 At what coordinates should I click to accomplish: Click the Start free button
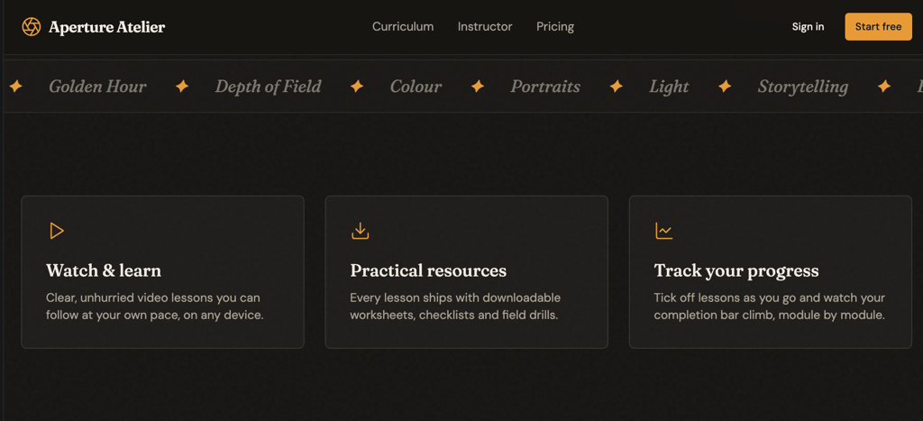point(878,26)
